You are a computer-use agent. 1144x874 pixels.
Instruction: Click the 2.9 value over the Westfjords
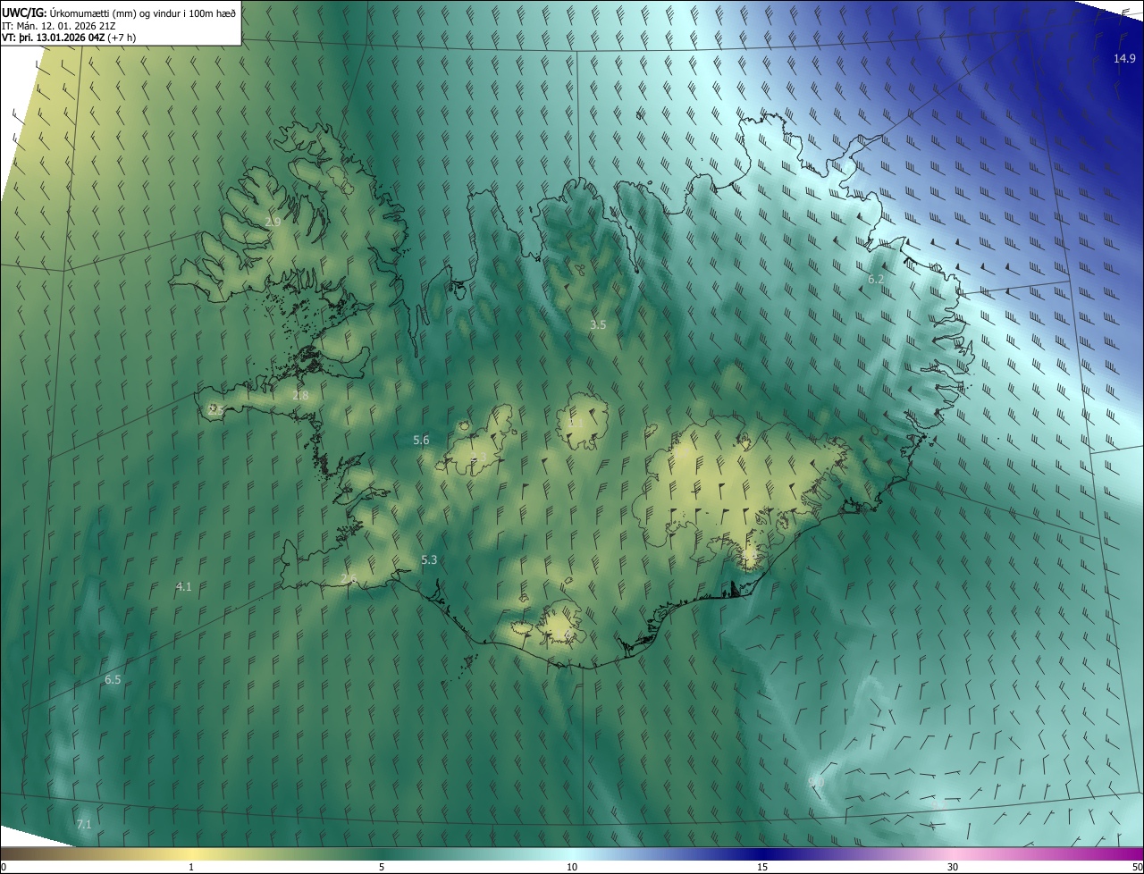[273, 222]
